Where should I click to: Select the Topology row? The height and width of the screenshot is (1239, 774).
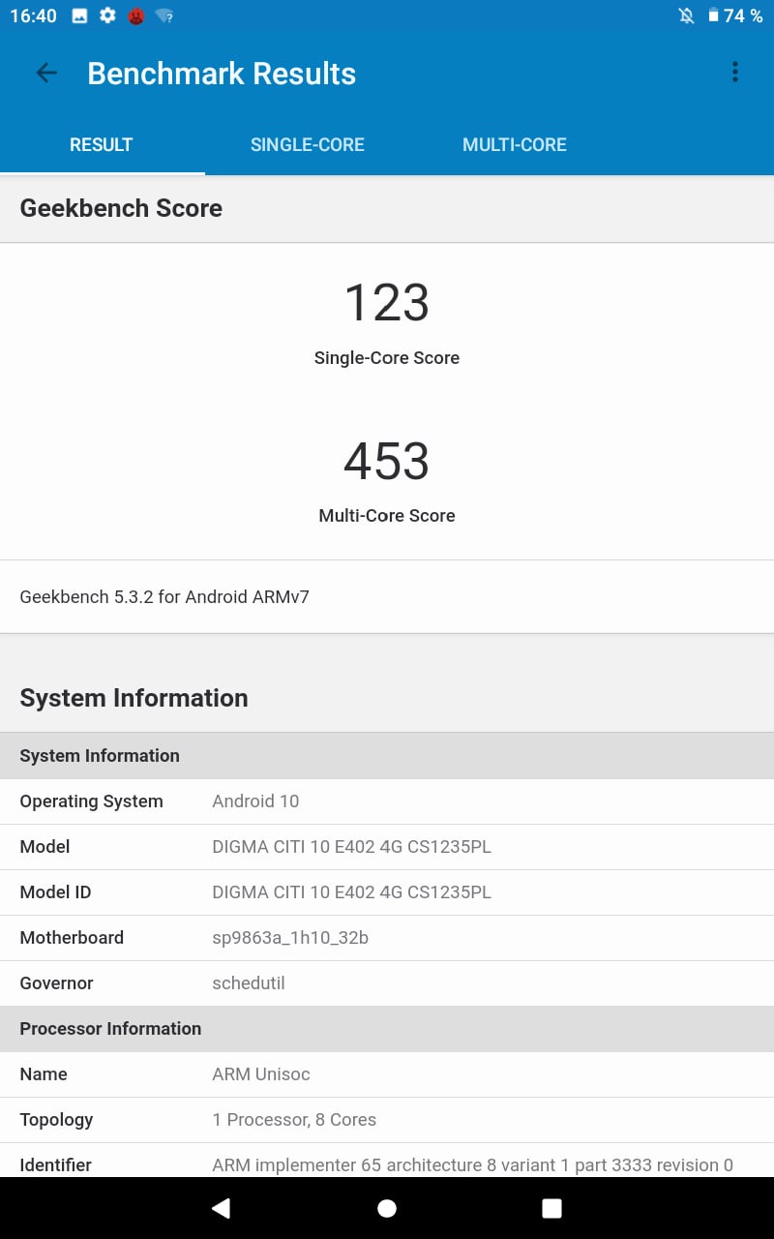[387, 1119]
